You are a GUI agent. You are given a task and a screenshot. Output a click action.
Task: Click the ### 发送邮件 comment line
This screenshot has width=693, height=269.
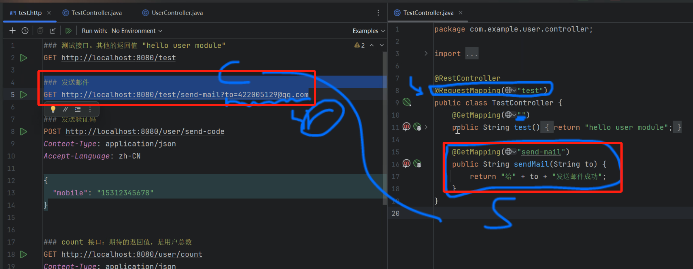click(x=66, y=82)
